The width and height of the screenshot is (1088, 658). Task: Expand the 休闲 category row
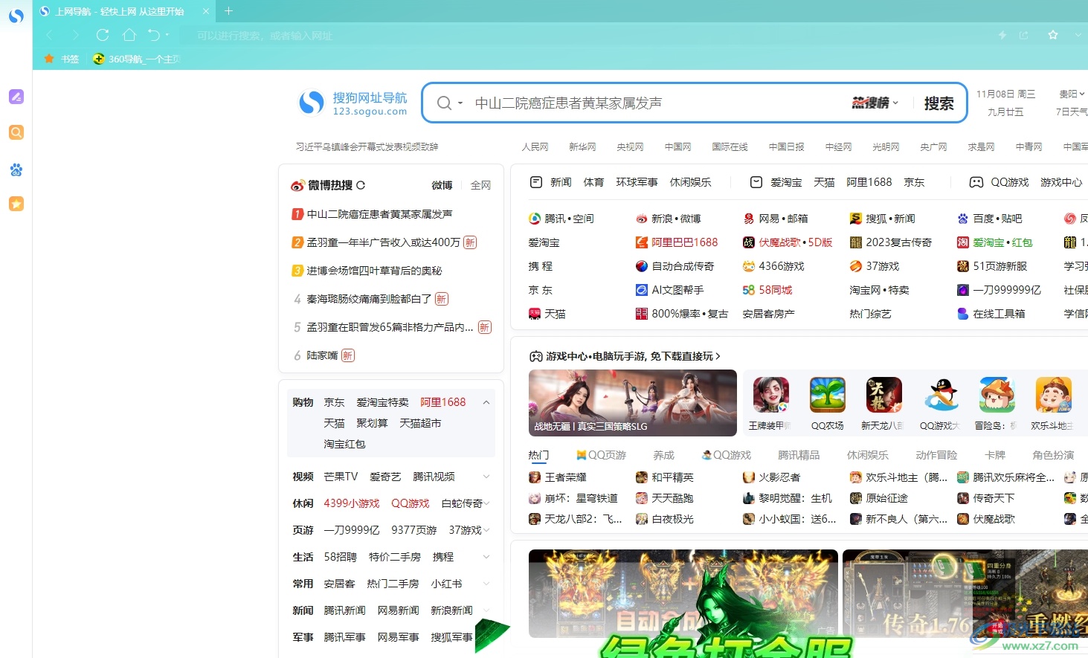coord(486,503)
